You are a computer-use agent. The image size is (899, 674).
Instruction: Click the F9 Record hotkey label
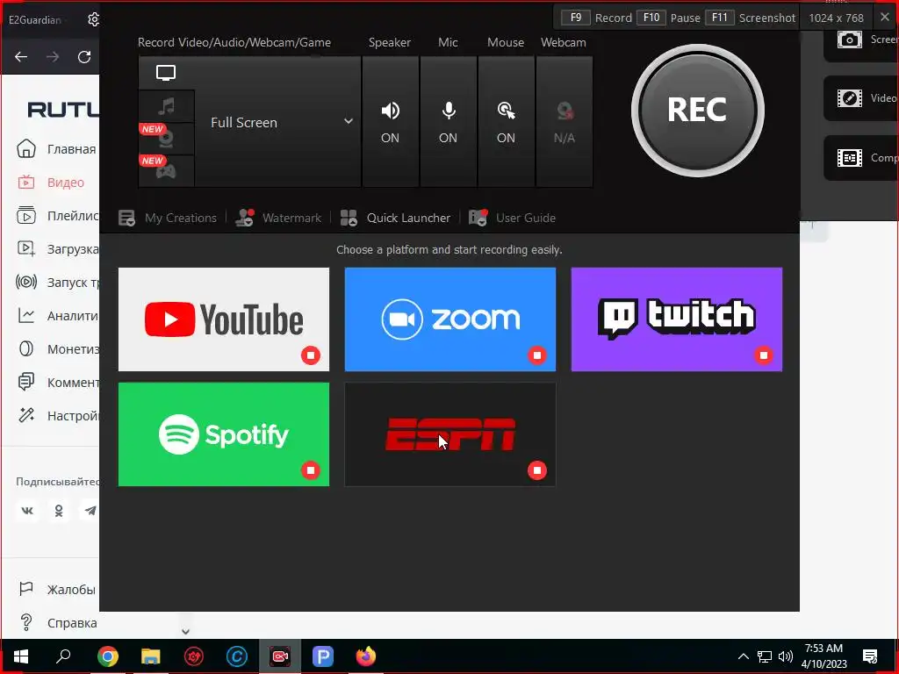tap(596, 18)
